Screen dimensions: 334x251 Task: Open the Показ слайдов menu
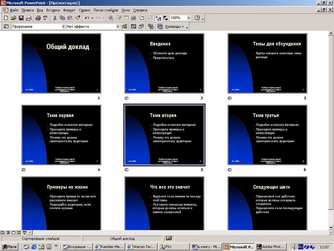point(106,10)
